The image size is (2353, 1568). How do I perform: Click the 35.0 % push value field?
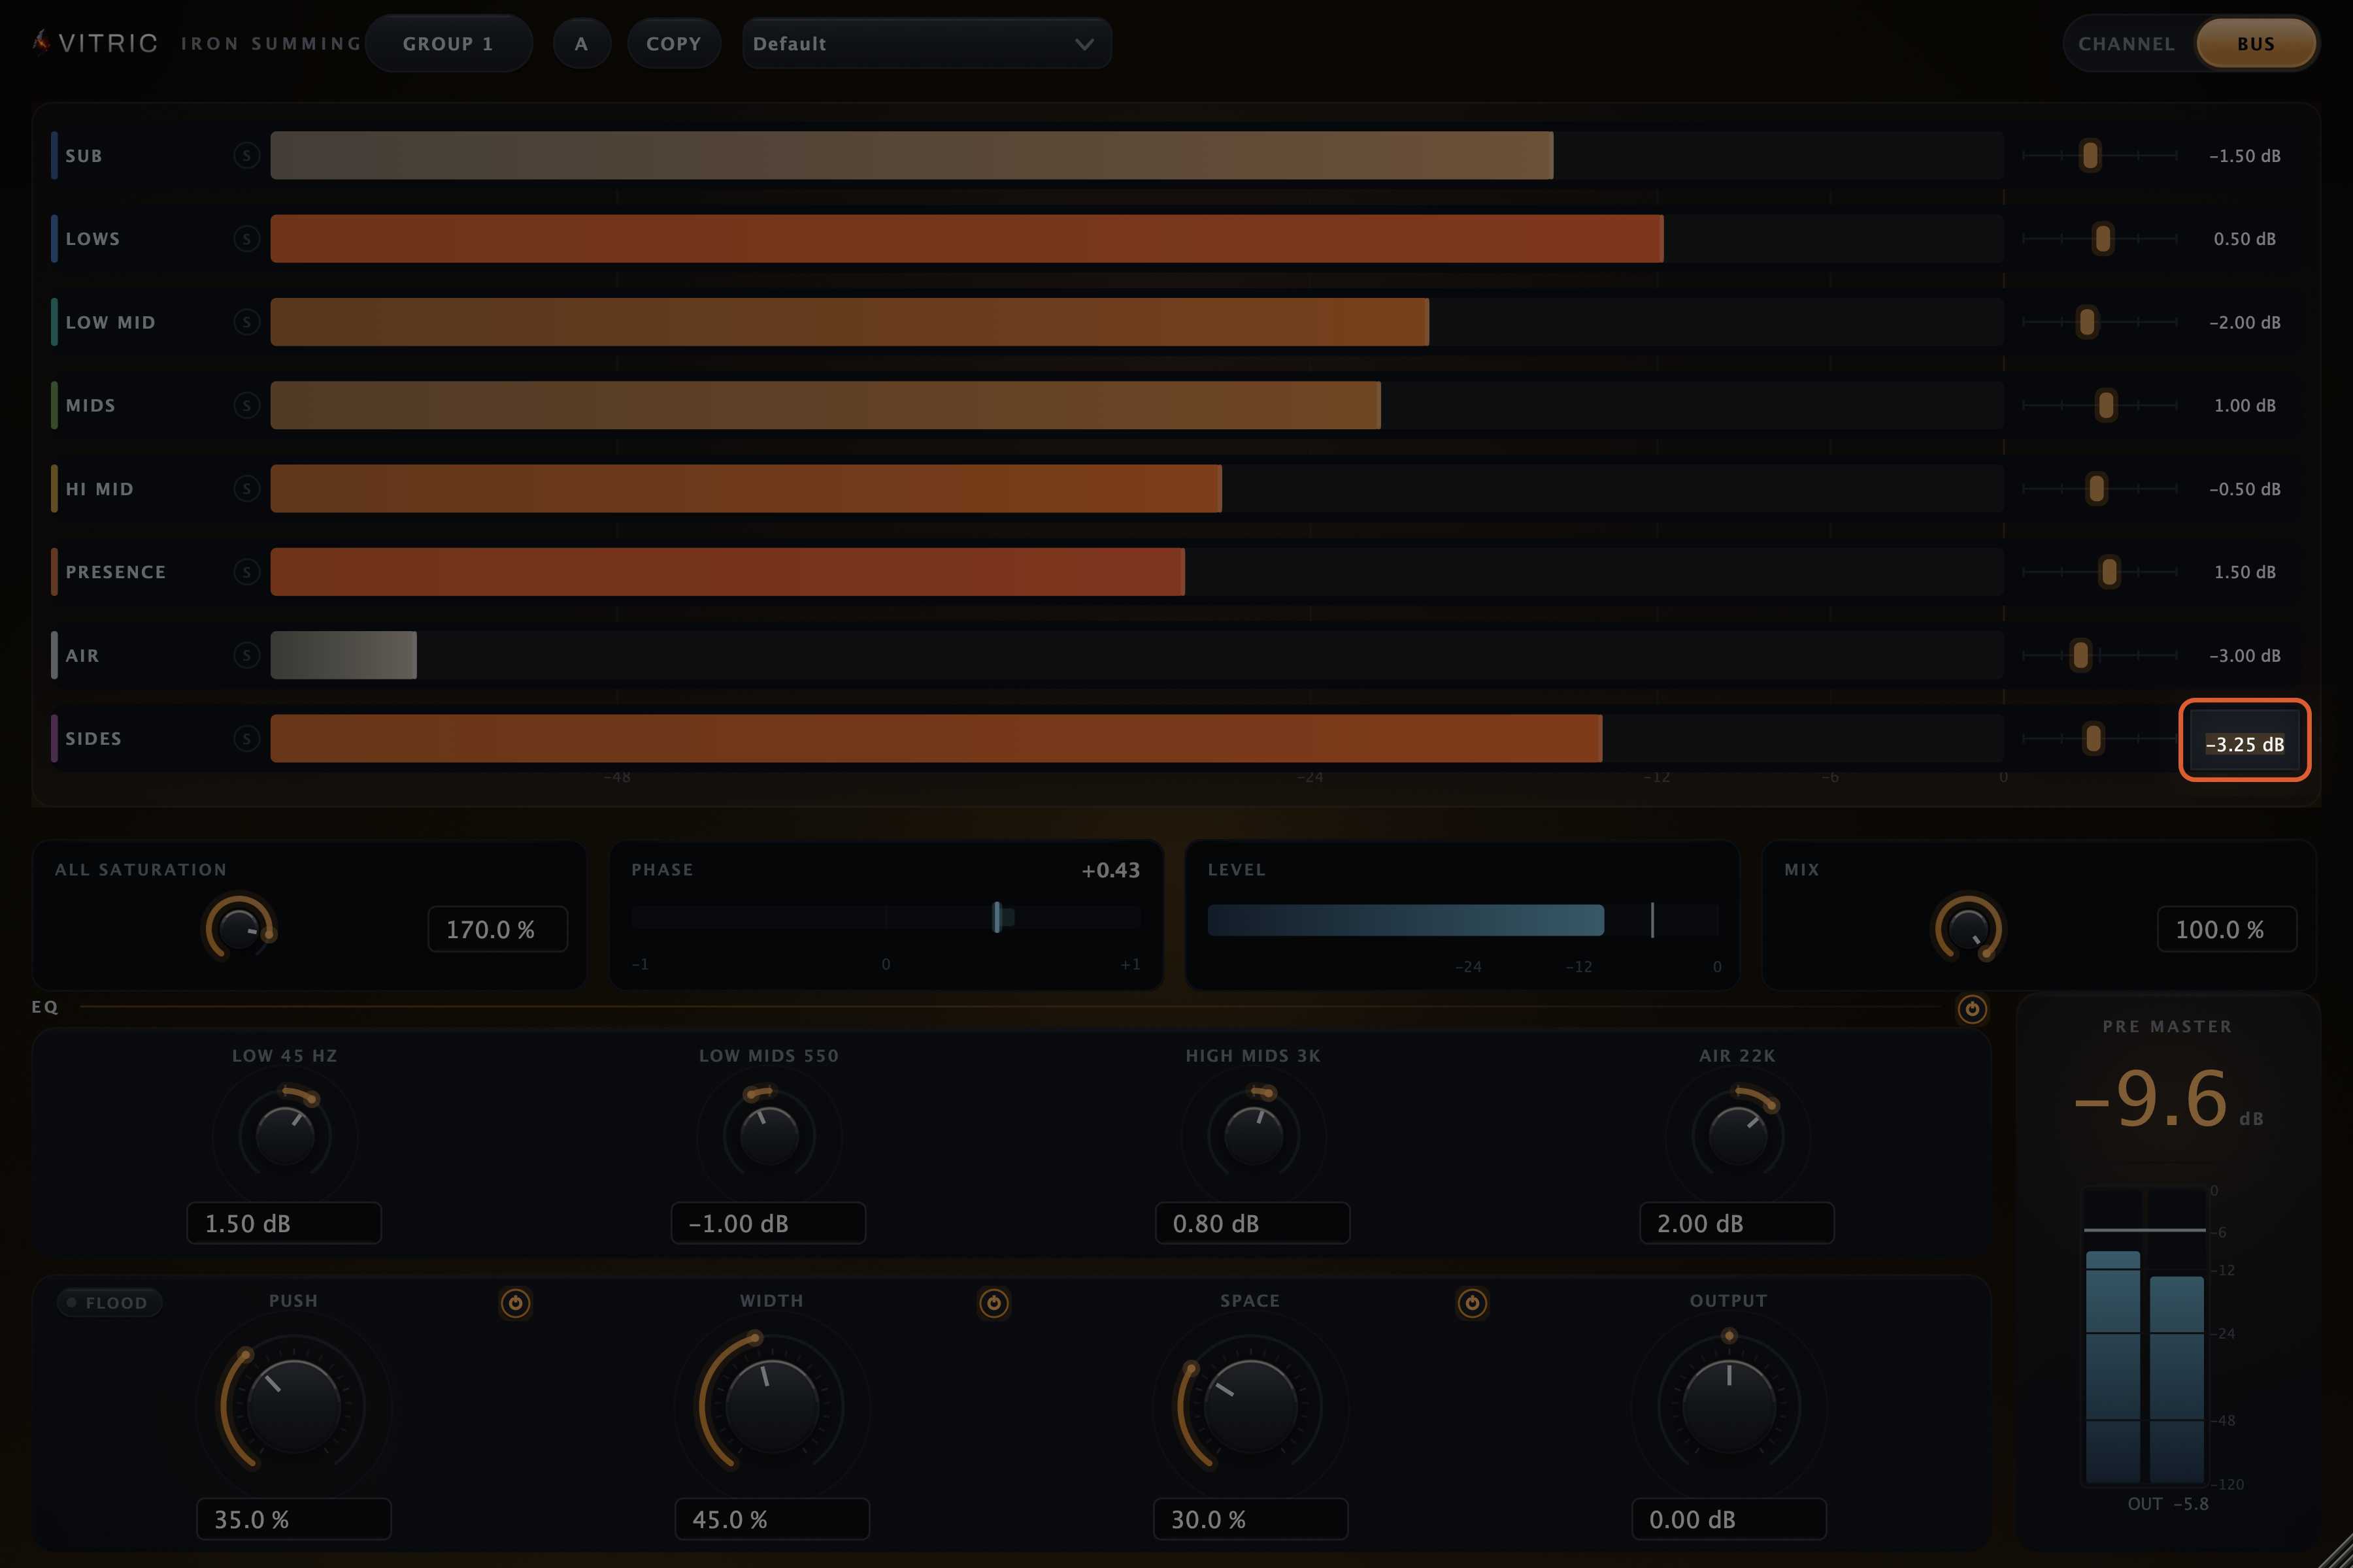point(293,1519)
